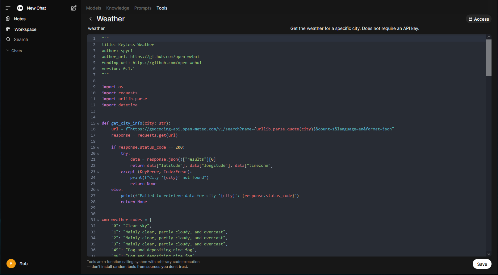The height and width of the screenshot is (275, 498).
Task: Click the 'Failed to retrieve data' print line
Action: (x=210, y=196)
